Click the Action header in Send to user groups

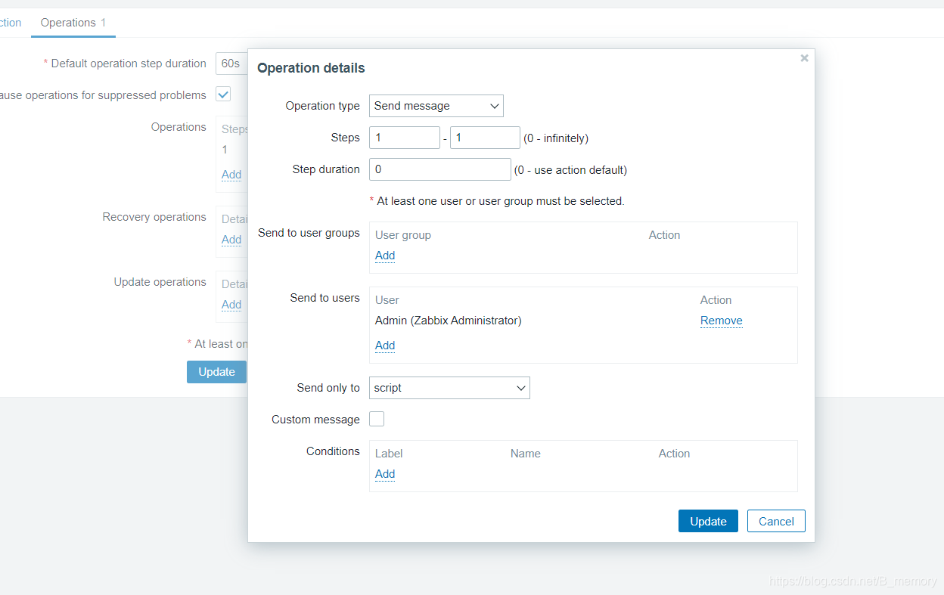coord(664,235)
